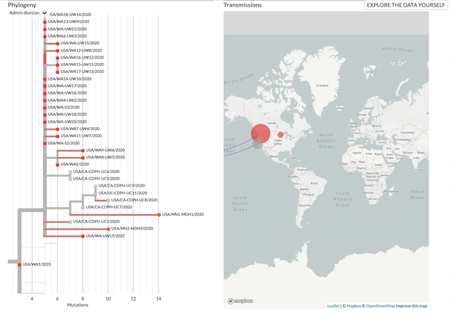Select the large red Washington circle on map
Screen dimensions: 450x314
click(258, 133)
